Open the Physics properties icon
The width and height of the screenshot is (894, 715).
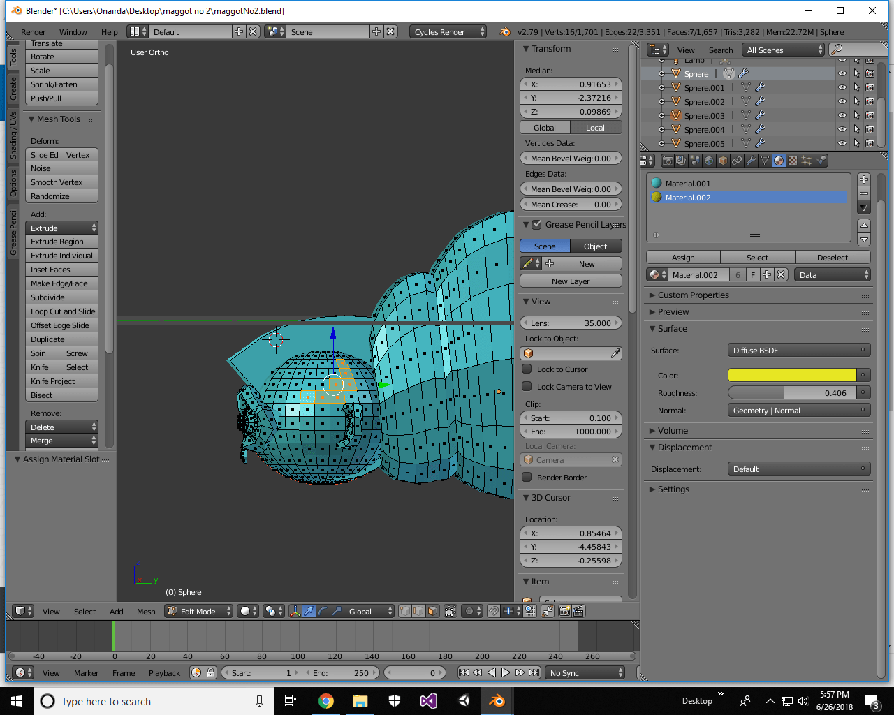(821, 161)
